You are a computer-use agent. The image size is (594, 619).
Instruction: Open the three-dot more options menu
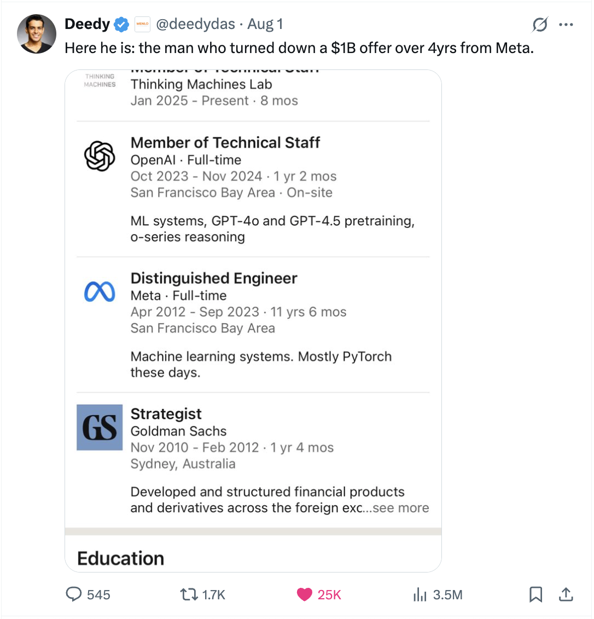coord(566,25)
